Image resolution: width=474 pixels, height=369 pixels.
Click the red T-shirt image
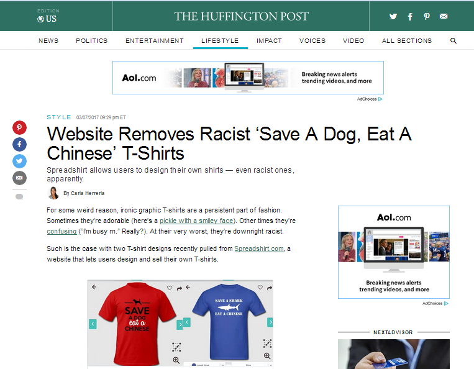click(x=137, y=323)
